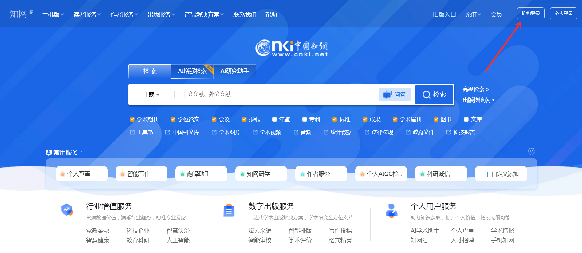The height and width of the screenshot is (253, 582).
Task: Open 音频 external link
Action: coord(302,132)
